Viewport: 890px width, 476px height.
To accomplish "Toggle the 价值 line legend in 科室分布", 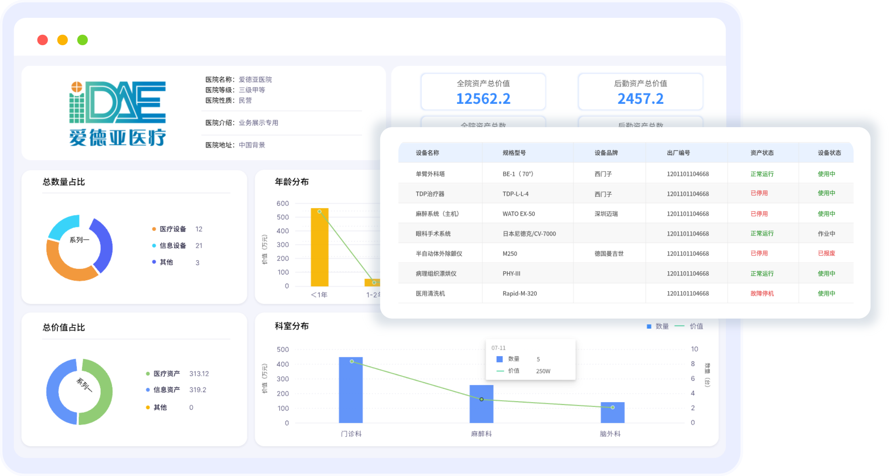I will pyautogui.click(x=680, y=326).
